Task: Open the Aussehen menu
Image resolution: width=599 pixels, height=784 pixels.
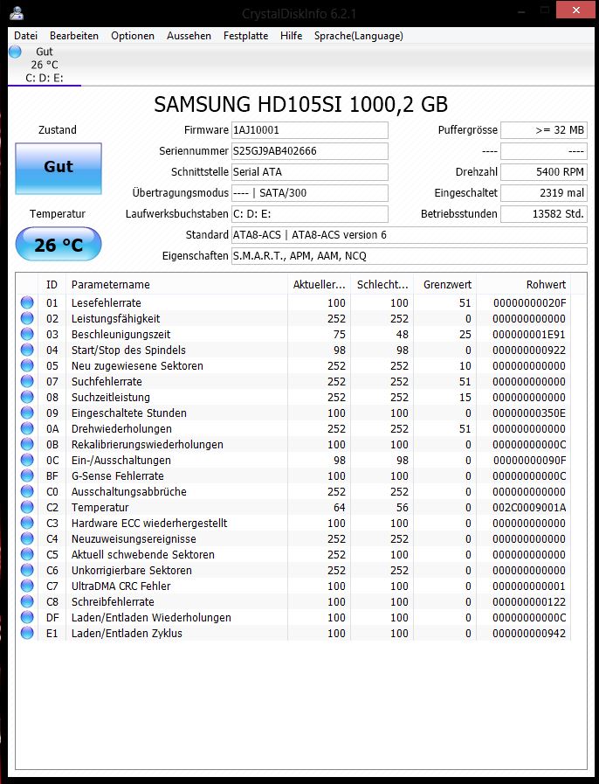Action: point(189,36)
